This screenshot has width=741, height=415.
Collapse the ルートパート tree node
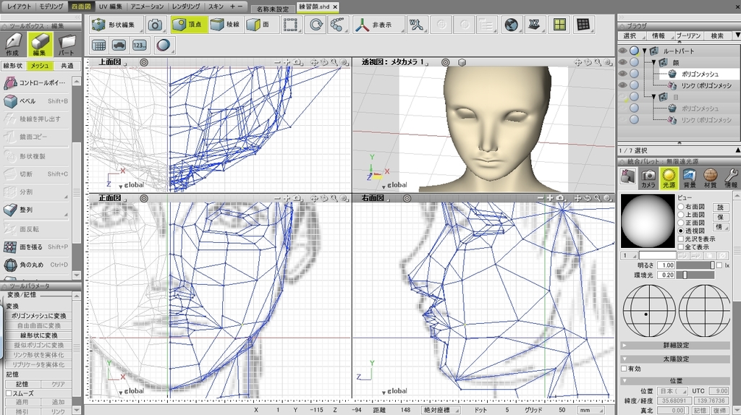pos(644,51)
